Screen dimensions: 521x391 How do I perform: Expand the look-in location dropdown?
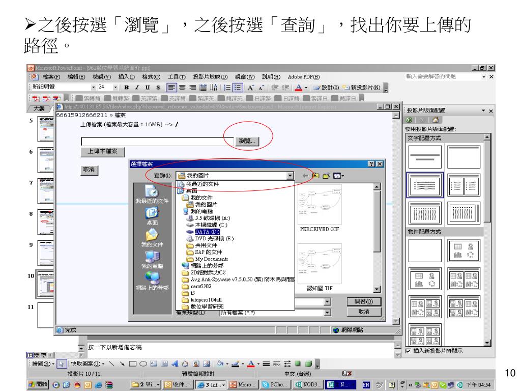(x=291, y=176)
